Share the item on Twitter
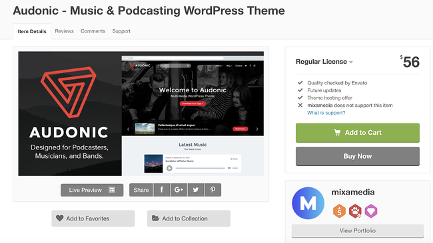The width and height of the screenshot is (433, 243). [x=196, y=190]
